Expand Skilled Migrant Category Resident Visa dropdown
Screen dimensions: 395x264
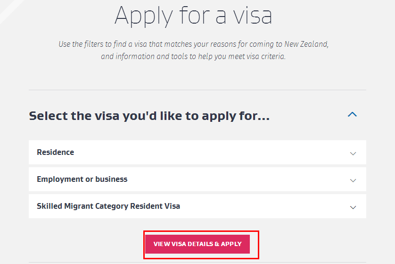[x=197, y=206]
